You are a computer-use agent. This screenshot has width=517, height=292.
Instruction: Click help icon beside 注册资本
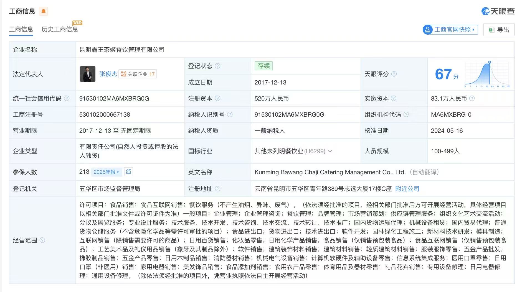click(218, 98)
